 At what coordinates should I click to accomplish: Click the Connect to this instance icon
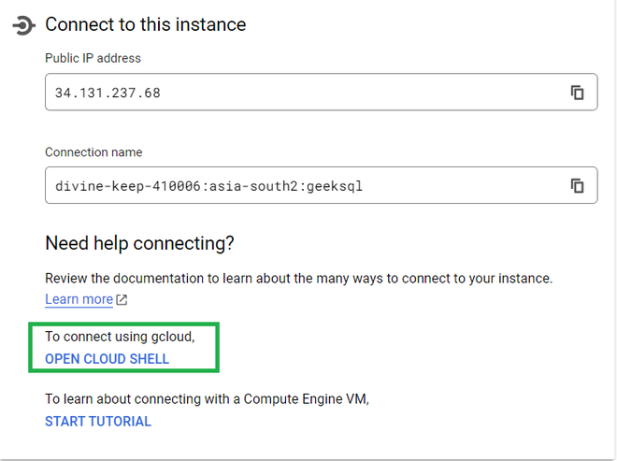click(22, 25)
